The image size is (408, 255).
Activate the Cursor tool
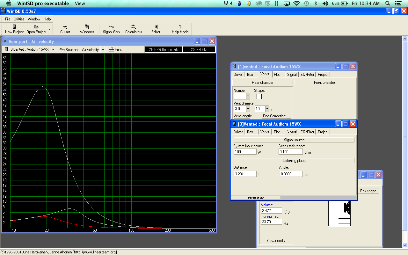pyautogui.click(x=65, y=29)
